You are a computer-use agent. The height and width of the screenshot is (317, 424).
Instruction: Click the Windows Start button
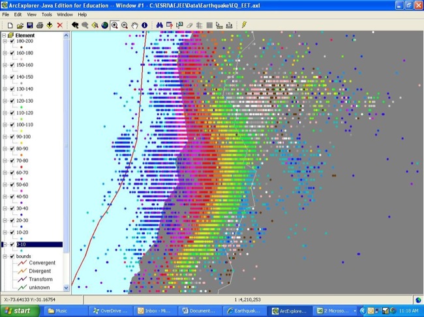click(19, 311)
